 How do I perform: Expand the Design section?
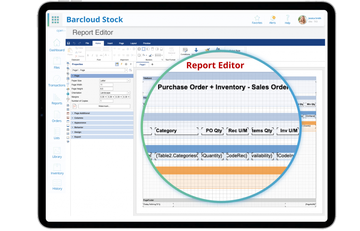[x=102, y=132]
